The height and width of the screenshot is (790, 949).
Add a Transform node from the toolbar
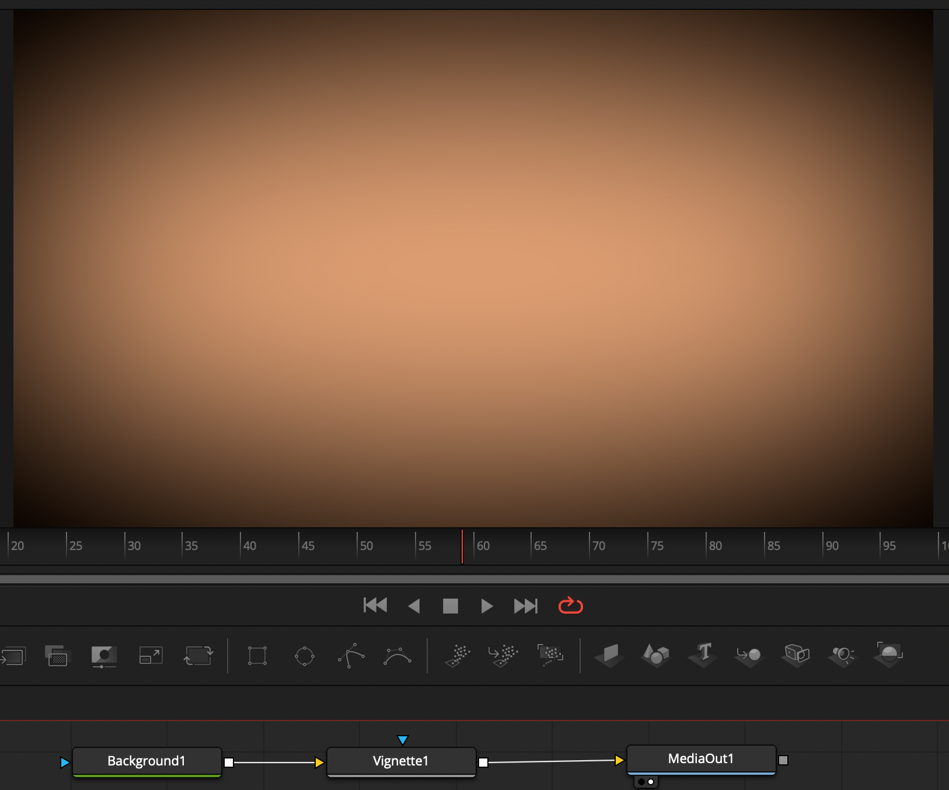tap(198, 656)
